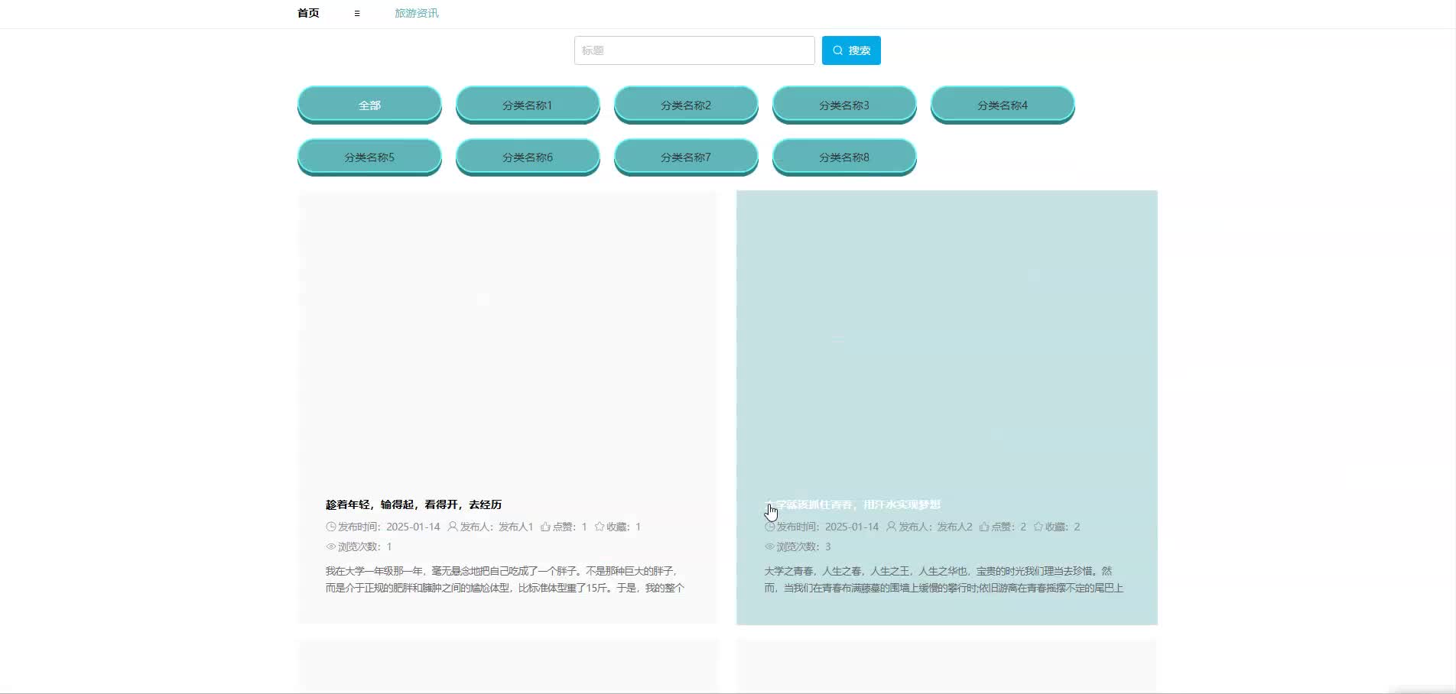This screenshot has width=1456, height=694.
Task: Filter by 分类名称5
Action: click(369, 157)
